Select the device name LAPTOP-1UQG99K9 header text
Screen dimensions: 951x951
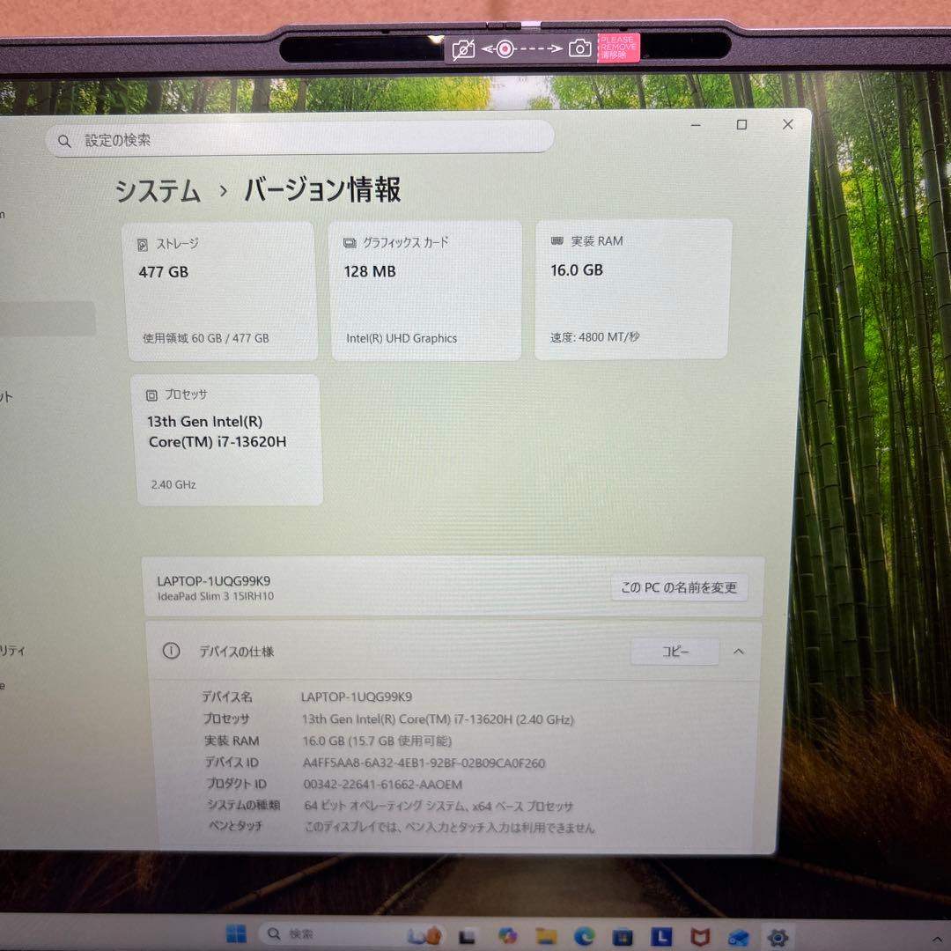pyautogui.click(x=213, y=581)
